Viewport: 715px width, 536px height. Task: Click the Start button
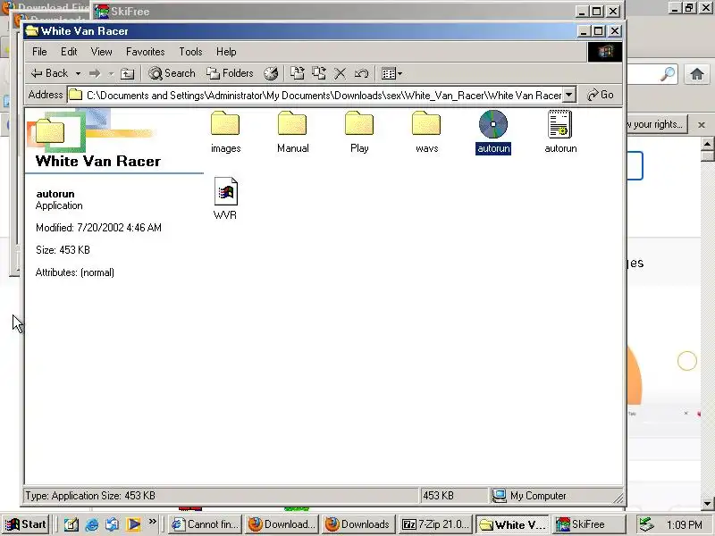pyautogui.click(x=26, y=524)
